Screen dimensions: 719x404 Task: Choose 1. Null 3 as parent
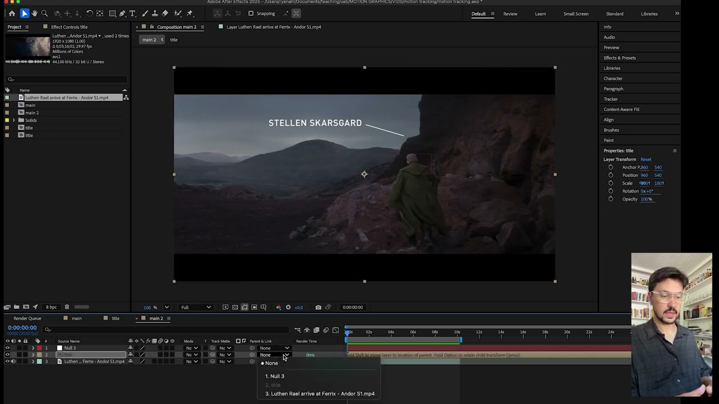275,376
